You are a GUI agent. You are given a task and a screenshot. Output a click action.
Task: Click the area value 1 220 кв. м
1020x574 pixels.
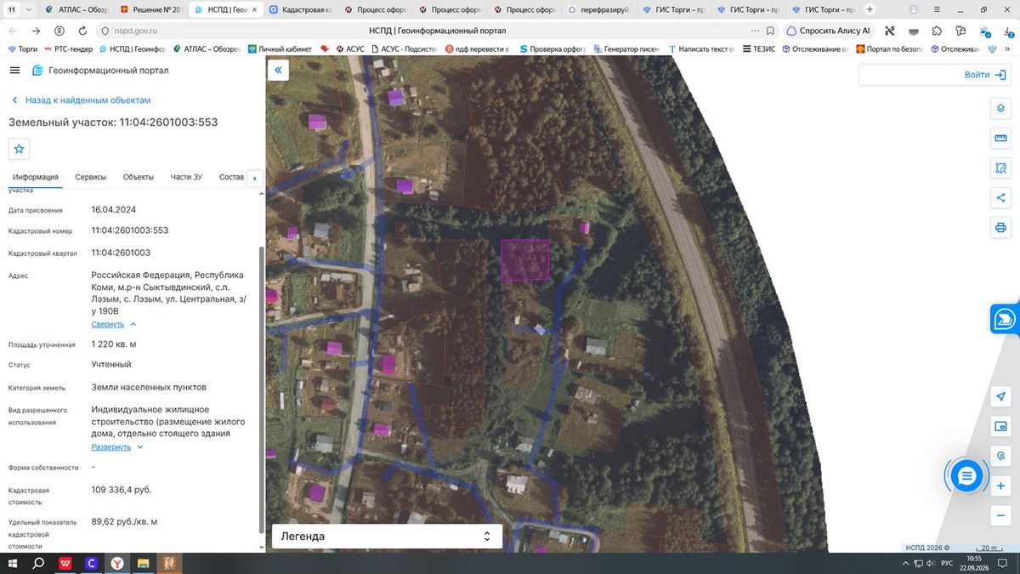pyautogui.click(x=114, y=344)
